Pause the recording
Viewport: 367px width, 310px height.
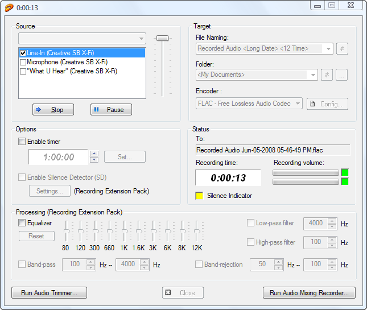(x=111, y=109)
